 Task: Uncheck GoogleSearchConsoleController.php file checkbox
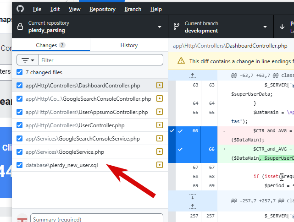(20, 99)
